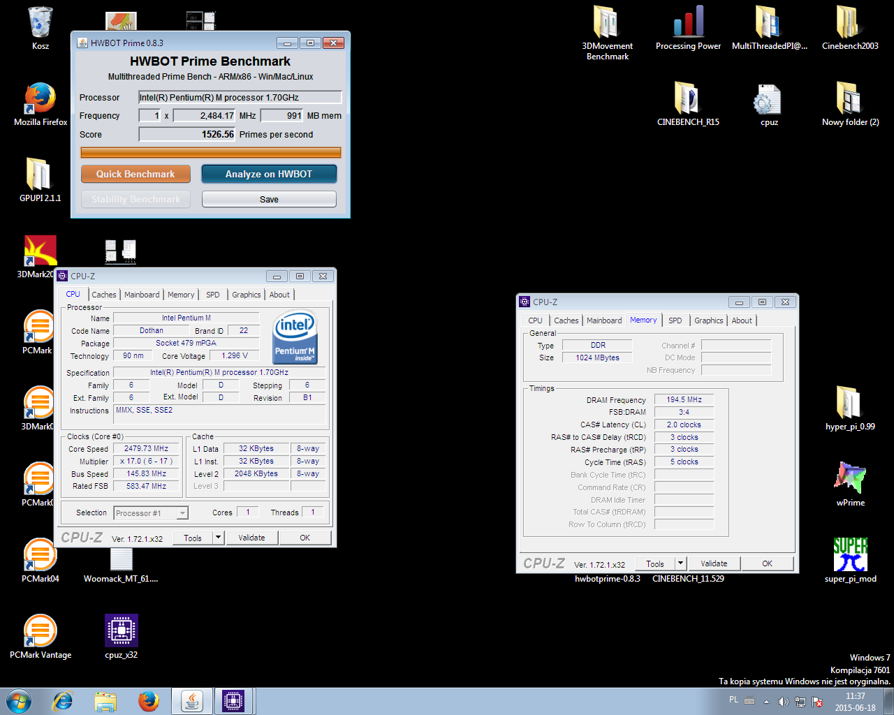Launch the wPrime desktop icon
Screen dimensions: 894x715
850,485
